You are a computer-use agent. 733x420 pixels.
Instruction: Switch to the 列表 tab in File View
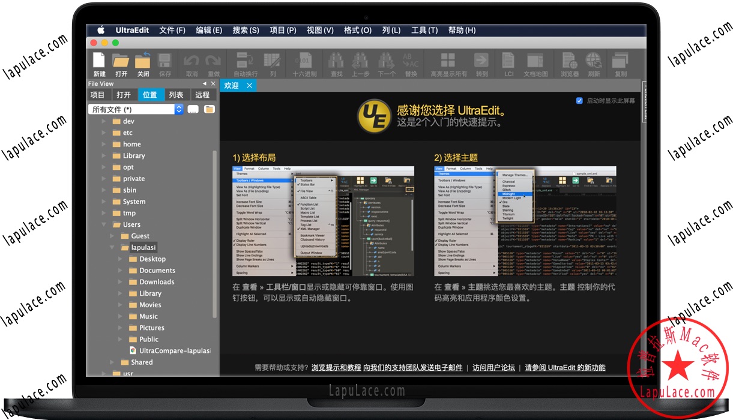click(176, 95)
